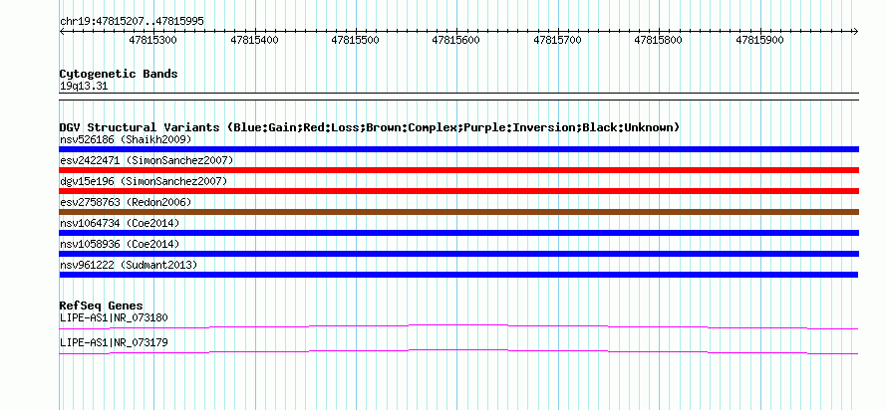
Task: Select the brown esv2758763 complex bar
Action: pos(458,212)
